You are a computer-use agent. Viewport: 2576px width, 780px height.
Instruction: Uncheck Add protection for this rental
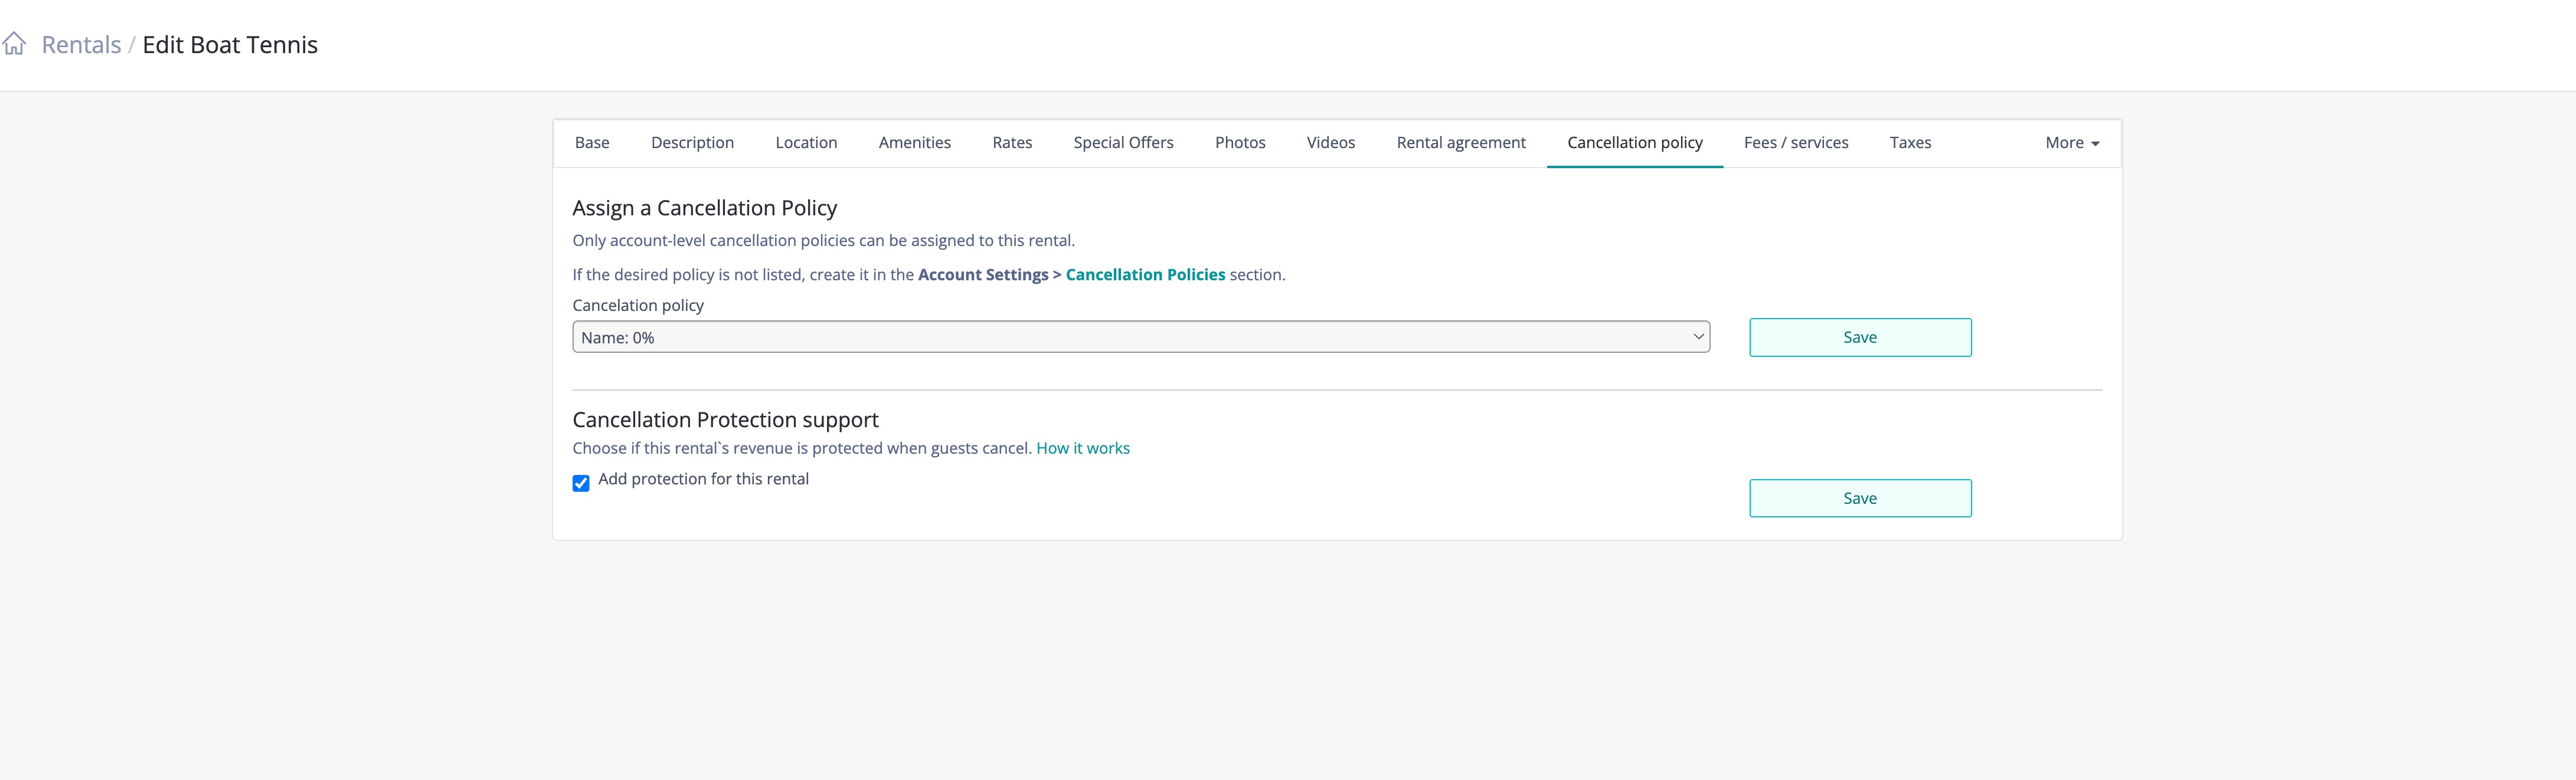click(581, 484)
